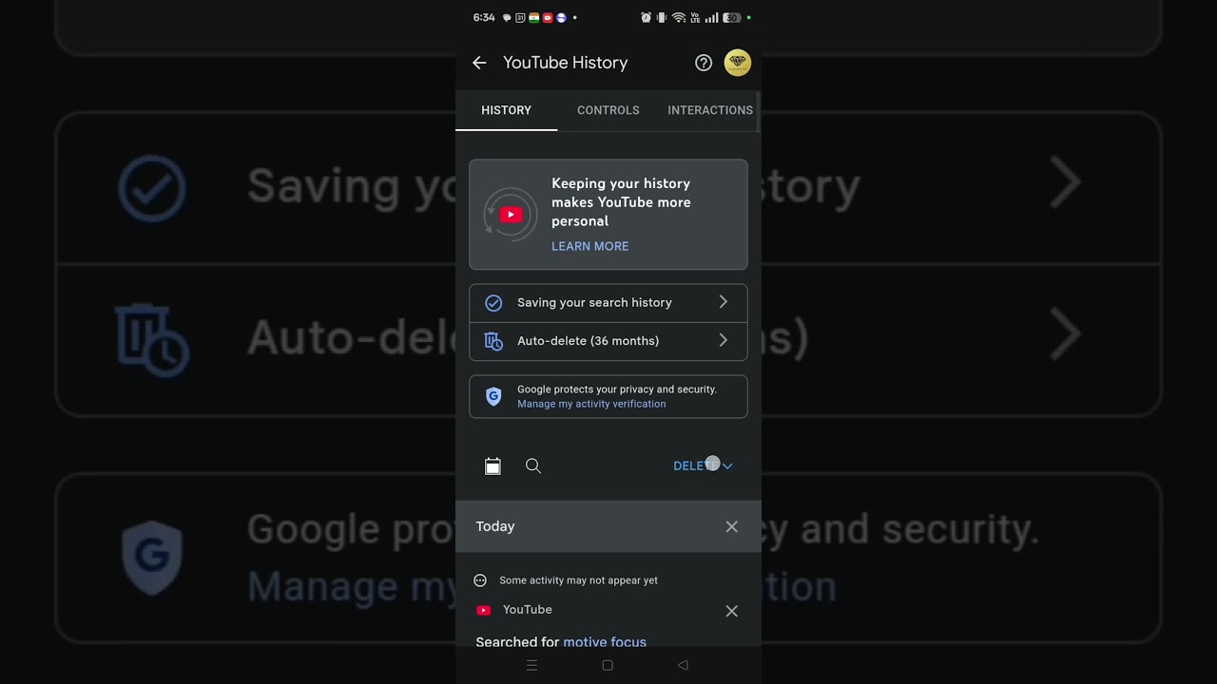Viewport: 1217px width, 684px height.
Task: Switch to the CONTROLS tab
Action: (x=608, y=110)
